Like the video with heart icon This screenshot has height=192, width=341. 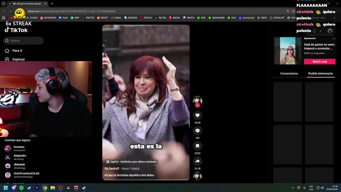197,115
